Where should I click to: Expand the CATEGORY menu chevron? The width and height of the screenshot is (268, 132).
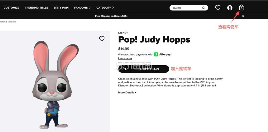tap(113, 8)
